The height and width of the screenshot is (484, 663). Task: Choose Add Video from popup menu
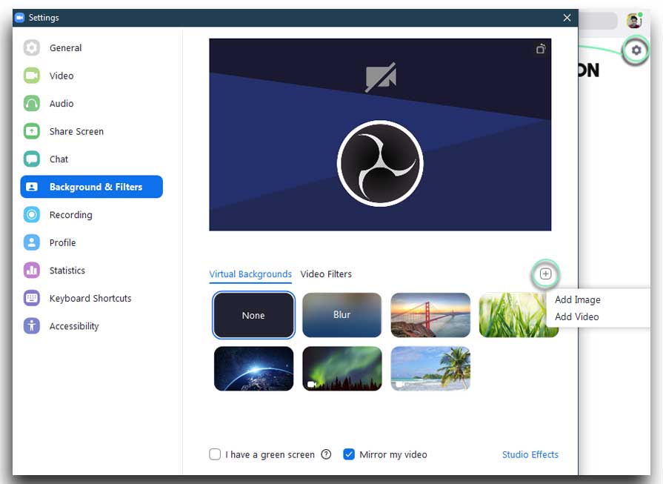[x=577, y=316]
